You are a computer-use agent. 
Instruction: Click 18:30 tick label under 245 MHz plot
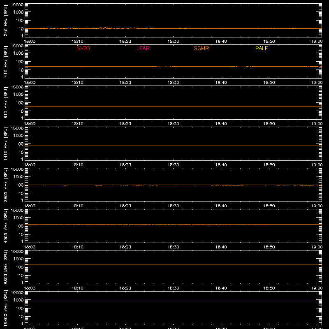pos(173,42)
